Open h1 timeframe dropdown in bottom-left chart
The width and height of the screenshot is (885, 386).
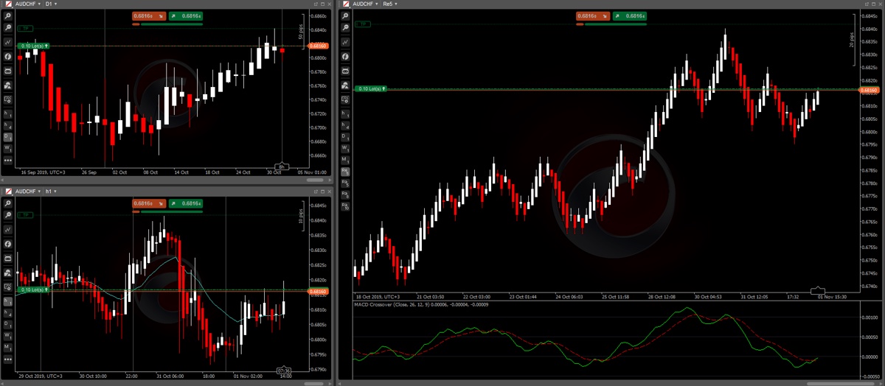49,191
